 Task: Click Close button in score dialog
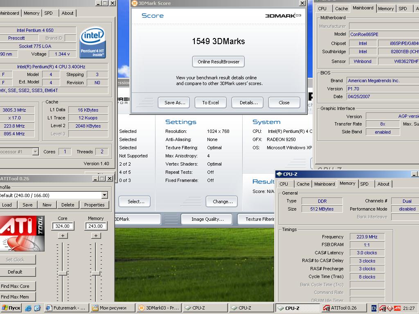tap(284, 103)
